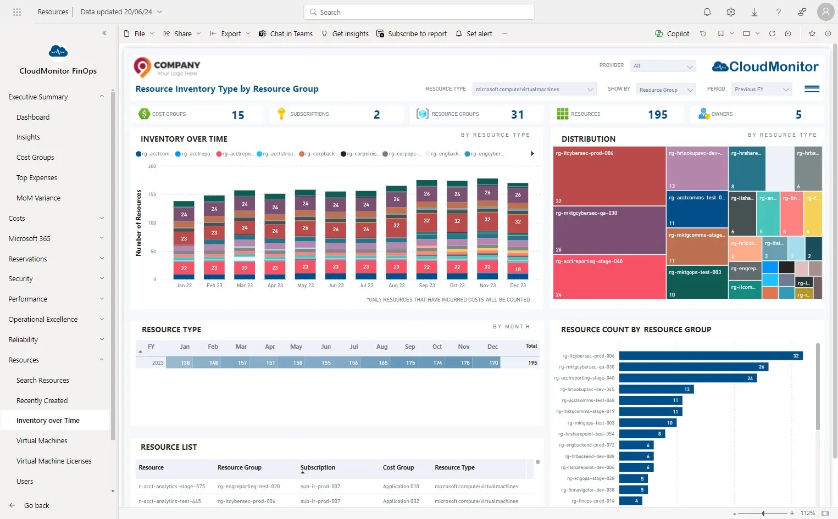The image size is (838, 519).
Task: Open the File menu
Action: [x=139, y=34]
